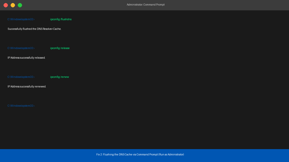Click the ipconfig /flushdns command text
This screenshot has width=289, height=162.
tap(61, 19)
